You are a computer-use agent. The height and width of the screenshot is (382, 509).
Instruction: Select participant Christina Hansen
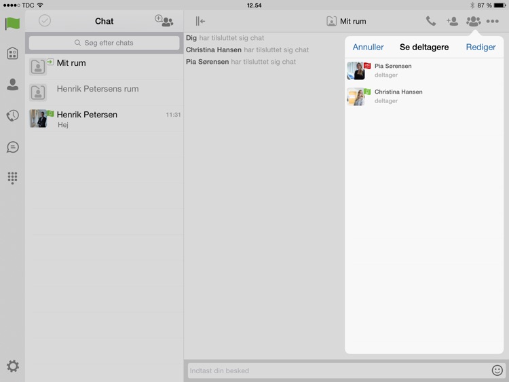(x=424, y=96)
